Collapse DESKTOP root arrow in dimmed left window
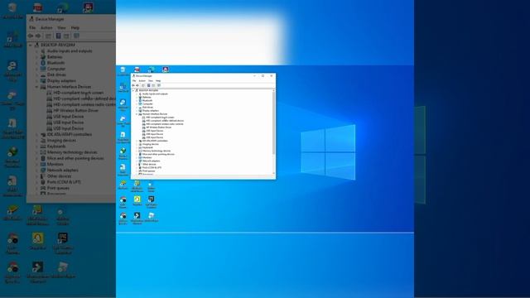 click(31, 45)
